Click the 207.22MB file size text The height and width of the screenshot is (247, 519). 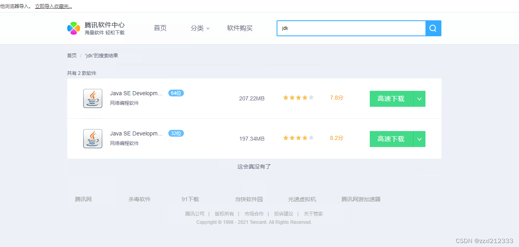(252, 98)
